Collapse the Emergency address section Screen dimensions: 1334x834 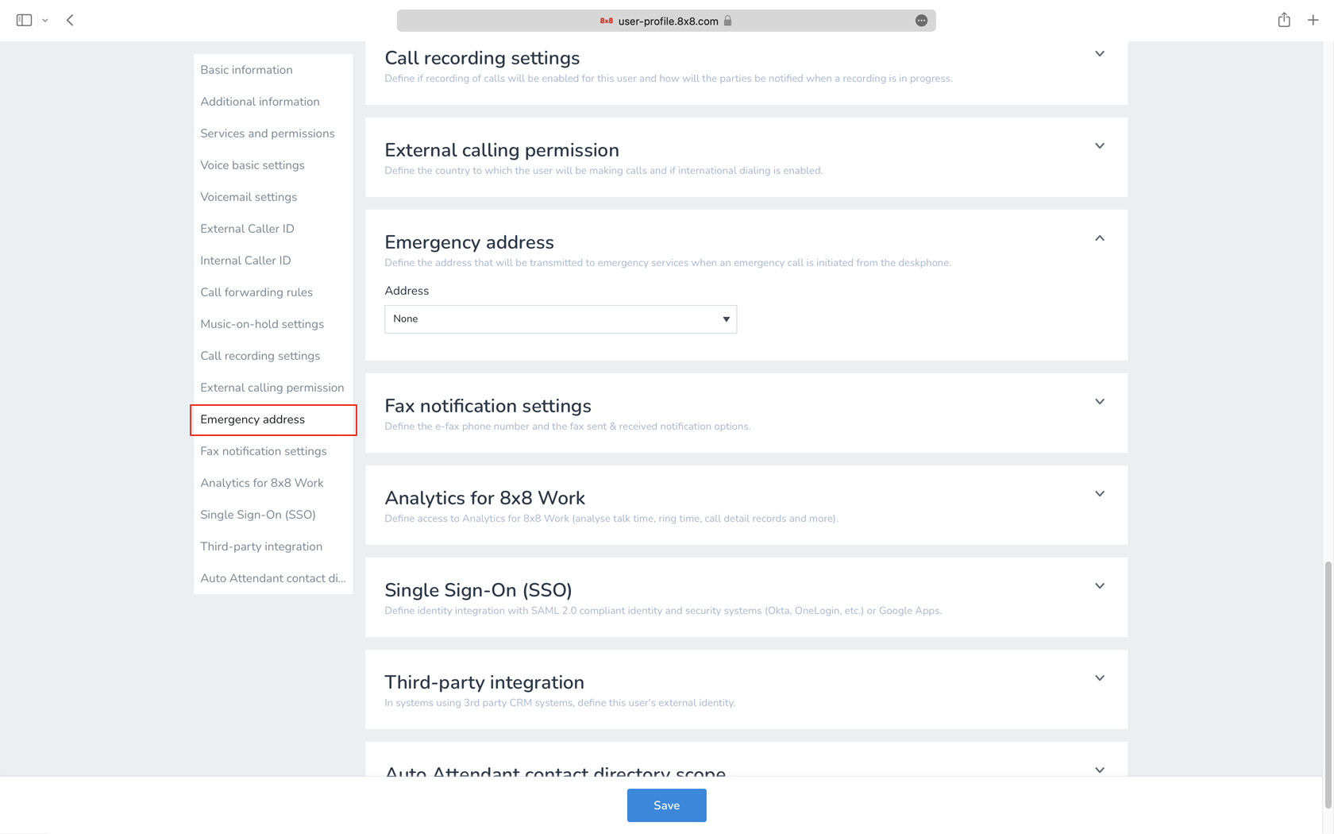coord(1100,238)
